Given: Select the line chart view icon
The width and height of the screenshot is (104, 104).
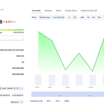Looking at the screenshot, I should click(69, 17).
